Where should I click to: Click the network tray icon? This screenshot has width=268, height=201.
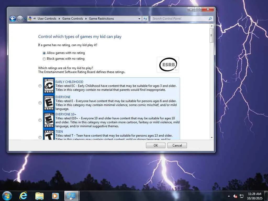pyautogui.click(x=242, y=196)
